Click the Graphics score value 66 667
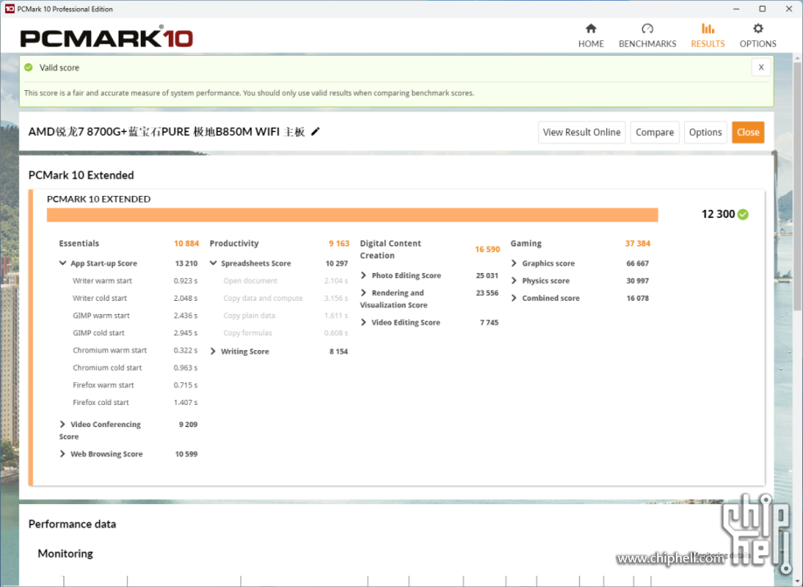Viewport: 803px width, 587px height. pos(637,263)
